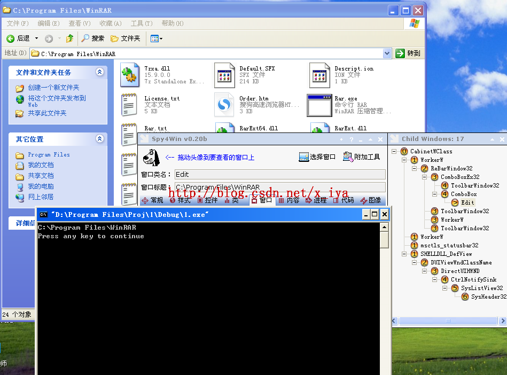The width and height of the screenshot is (507, 375).
Task: Click 选择窗口 in Spy4Win
Action: (317, 157)
